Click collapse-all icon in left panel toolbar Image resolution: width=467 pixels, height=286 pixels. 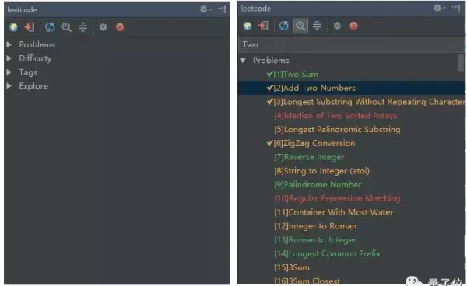click(83, 27)
